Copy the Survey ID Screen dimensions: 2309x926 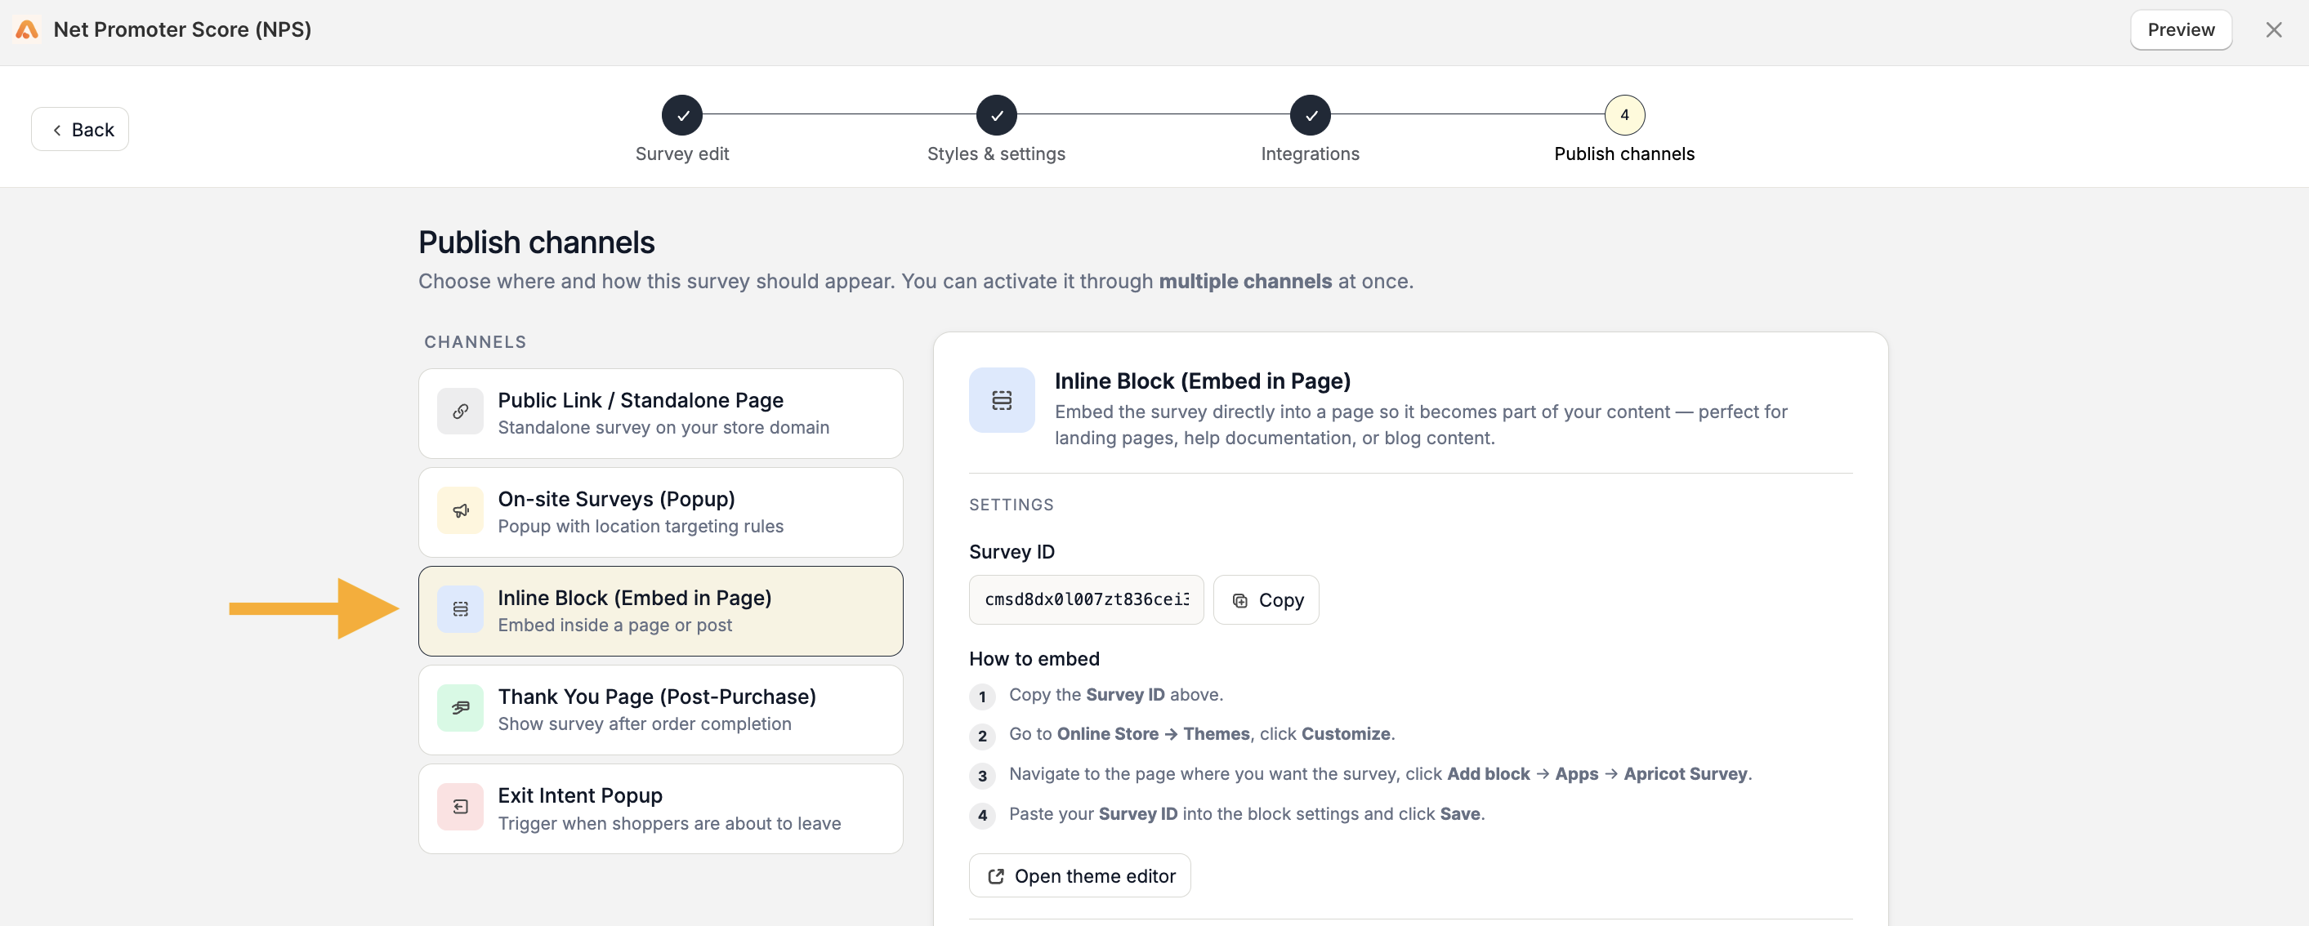coord(1265,600)
